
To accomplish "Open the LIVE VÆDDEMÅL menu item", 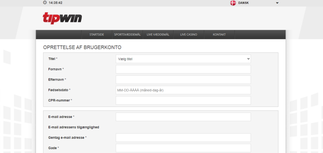I will click(158, 34).
